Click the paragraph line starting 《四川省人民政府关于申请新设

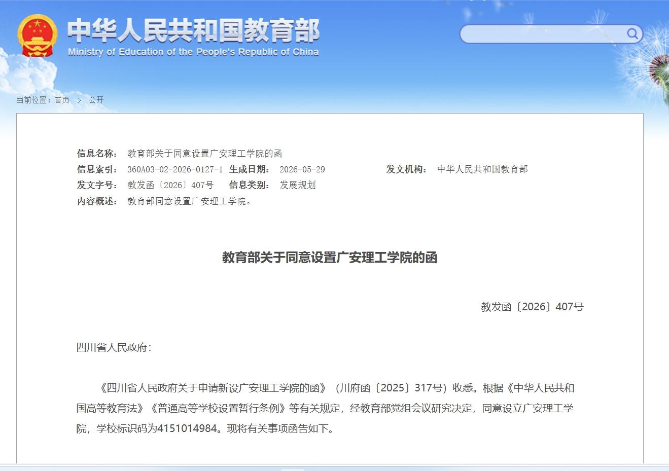(336, 388)
